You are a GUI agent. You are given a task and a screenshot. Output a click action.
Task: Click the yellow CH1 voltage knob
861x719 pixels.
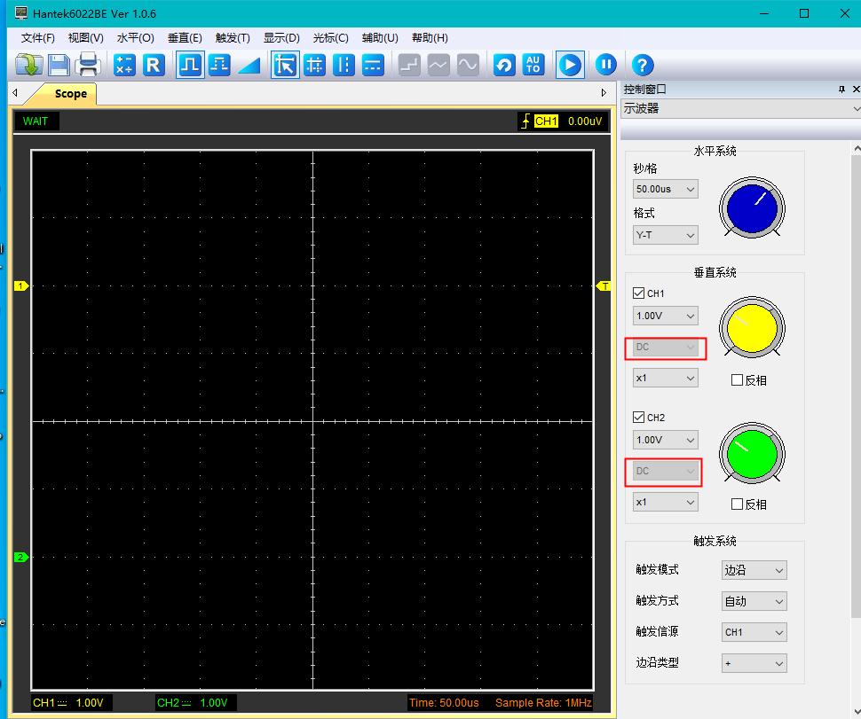coord(752,329)
